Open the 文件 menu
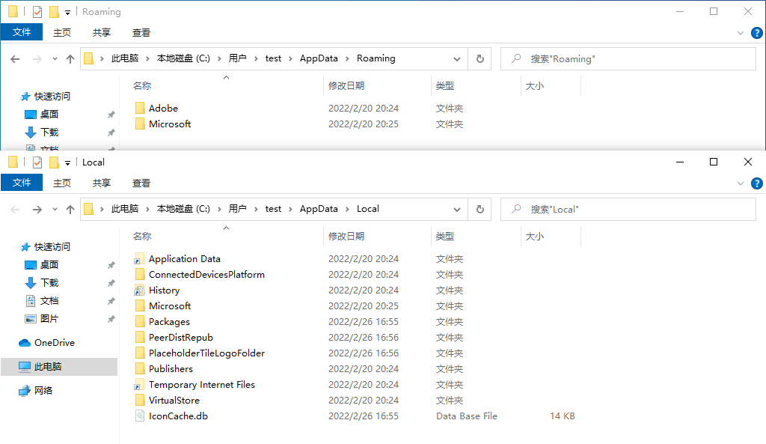Viewport: 766px width, 444px height. click(21, 183)
